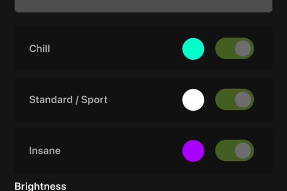This screenshot has height=191, width=287.
Task: Toggle the Chill mode switch
Action: point(234,49)
